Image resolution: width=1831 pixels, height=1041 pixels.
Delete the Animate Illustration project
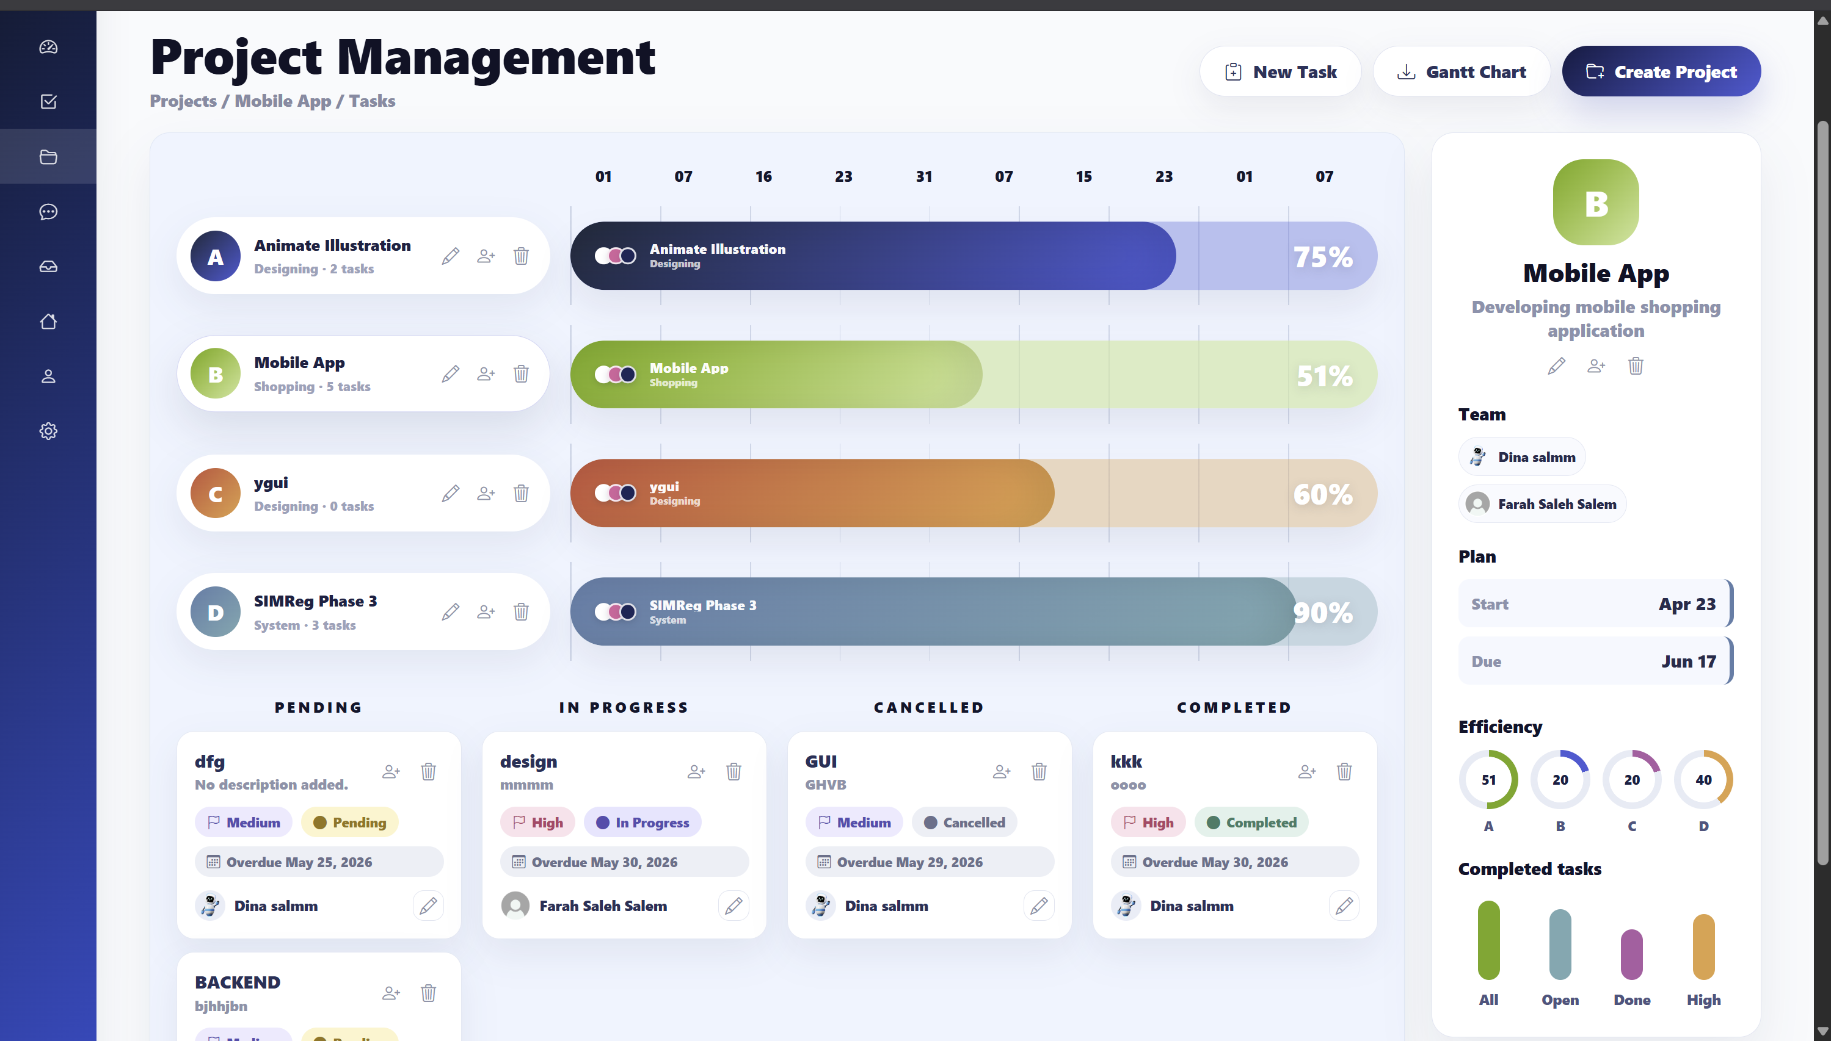[521, 256]
